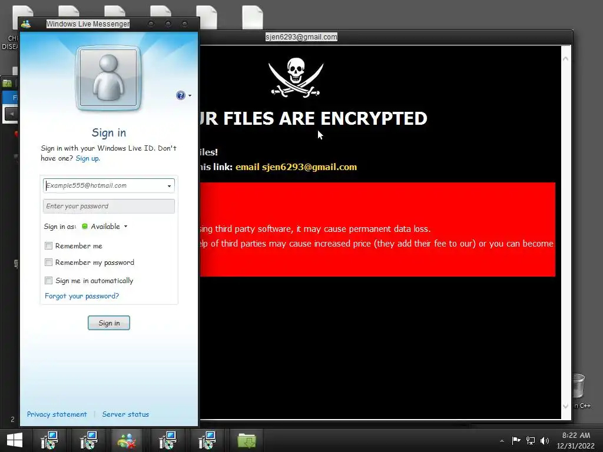This screenshot has width=603, height=452.
Task: Open the Windows Live Messenger taskbar icon
Action: (127, 440)
